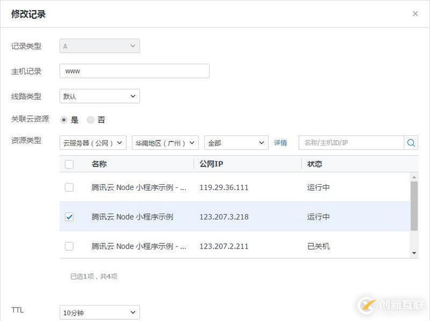Image resolution: width=430 pixels, height=321 pixels.
Task: Open the 云服务器（公网）resource type dropdown
Action: pos(93,143)
